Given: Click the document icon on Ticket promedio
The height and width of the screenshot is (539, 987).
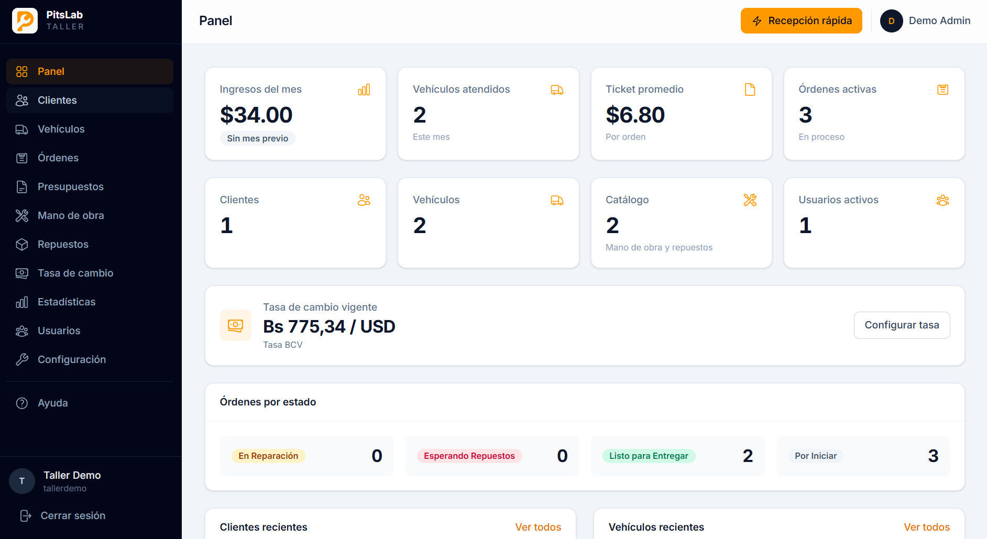Looking at the screenshot, I should click(x=750, y=90).
